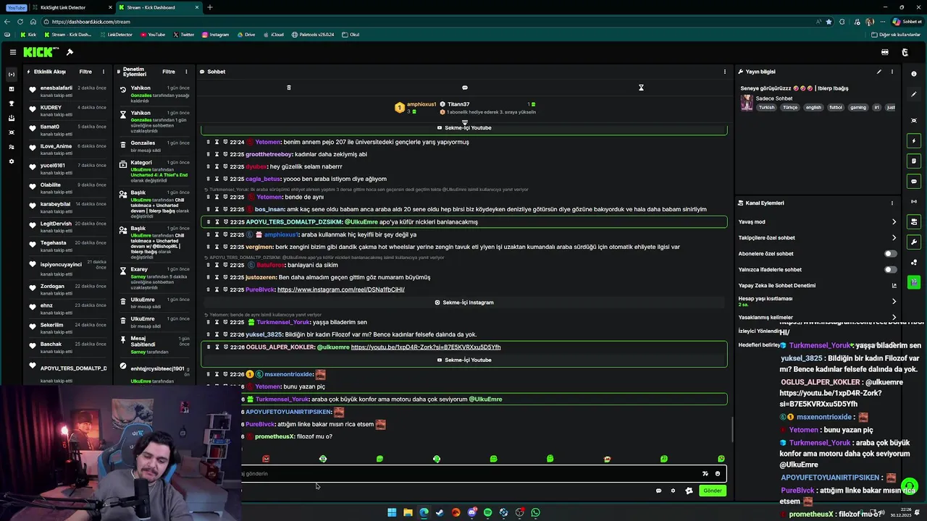This screenshot has width=927, height=521.
Task: Click the Turkish tag in stream info
Action: tap(766, 107)
